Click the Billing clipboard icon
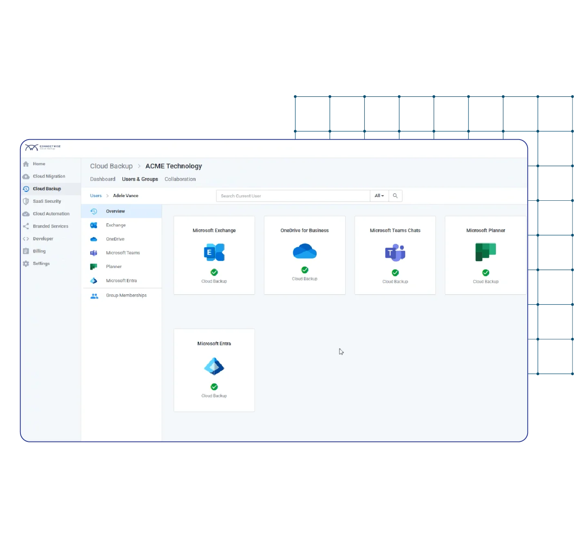 coord(26,251)
